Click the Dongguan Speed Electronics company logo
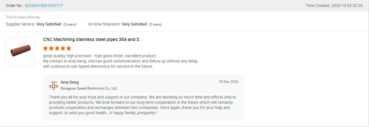 pyautogui.click(x=54, y=85)
